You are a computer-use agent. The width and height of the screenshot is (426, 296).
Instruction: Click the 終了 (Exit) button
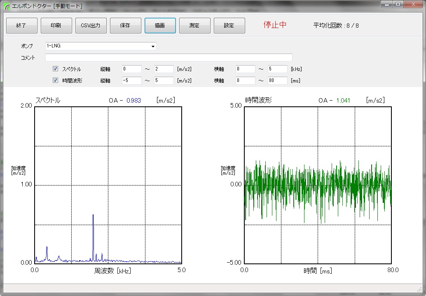tap(22, 26)
